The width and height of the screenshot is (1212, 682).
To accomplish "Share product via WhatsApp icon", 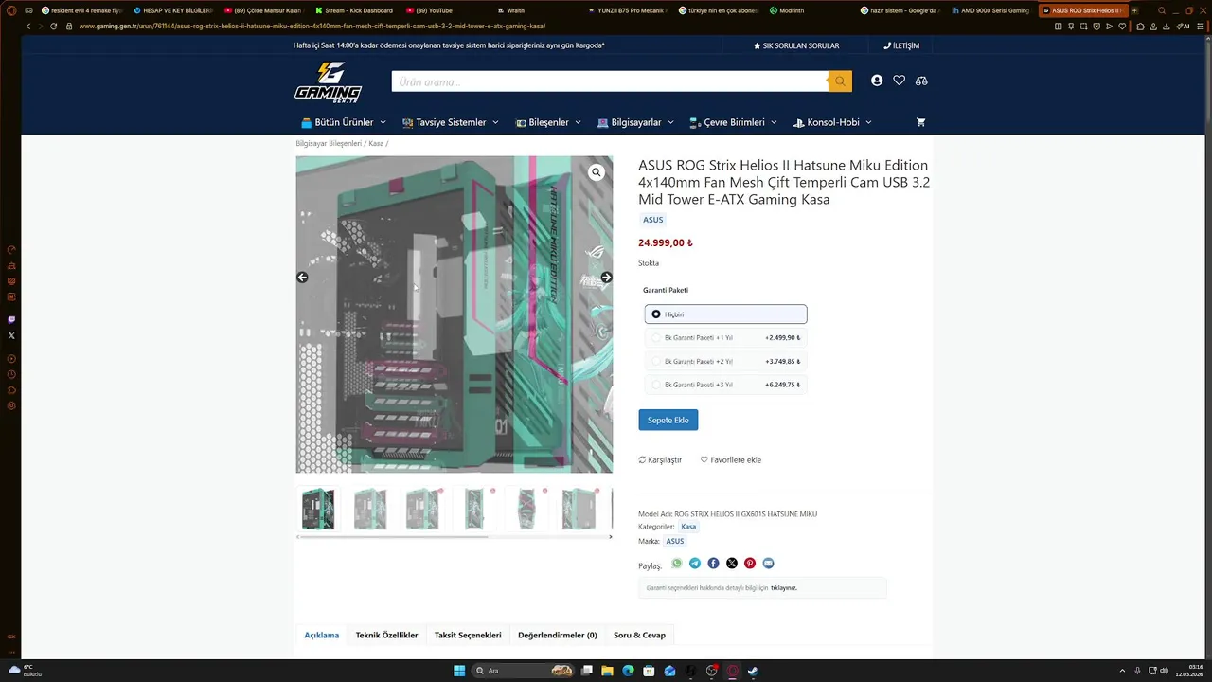I will point(677,563).
